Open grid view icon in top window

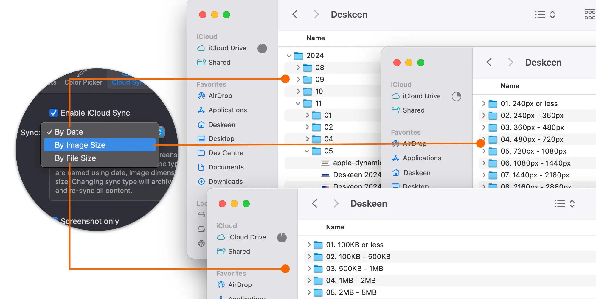[590, 15]
